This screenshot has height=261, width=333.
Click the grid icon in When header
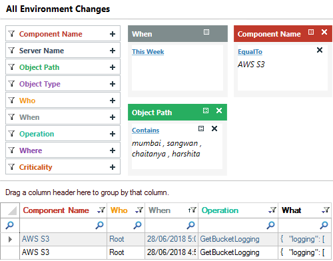pyautogui.click(x=206, y=32)
